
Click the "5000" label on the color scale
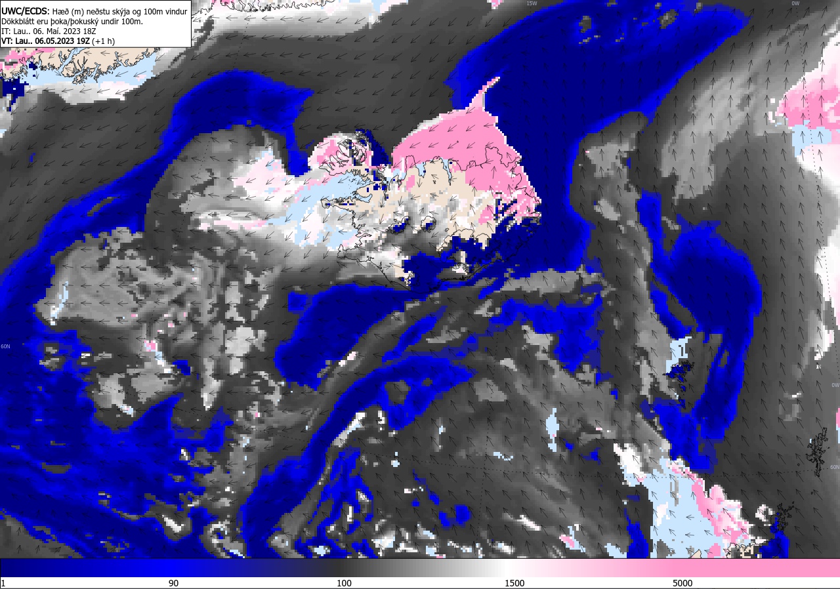(x=682, y=583)
